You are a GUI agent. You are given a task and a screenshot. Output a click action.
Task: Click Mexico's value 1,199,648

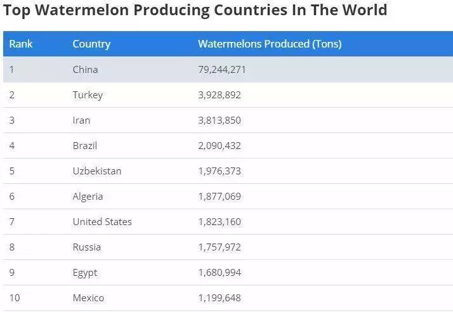pos(220,298)
